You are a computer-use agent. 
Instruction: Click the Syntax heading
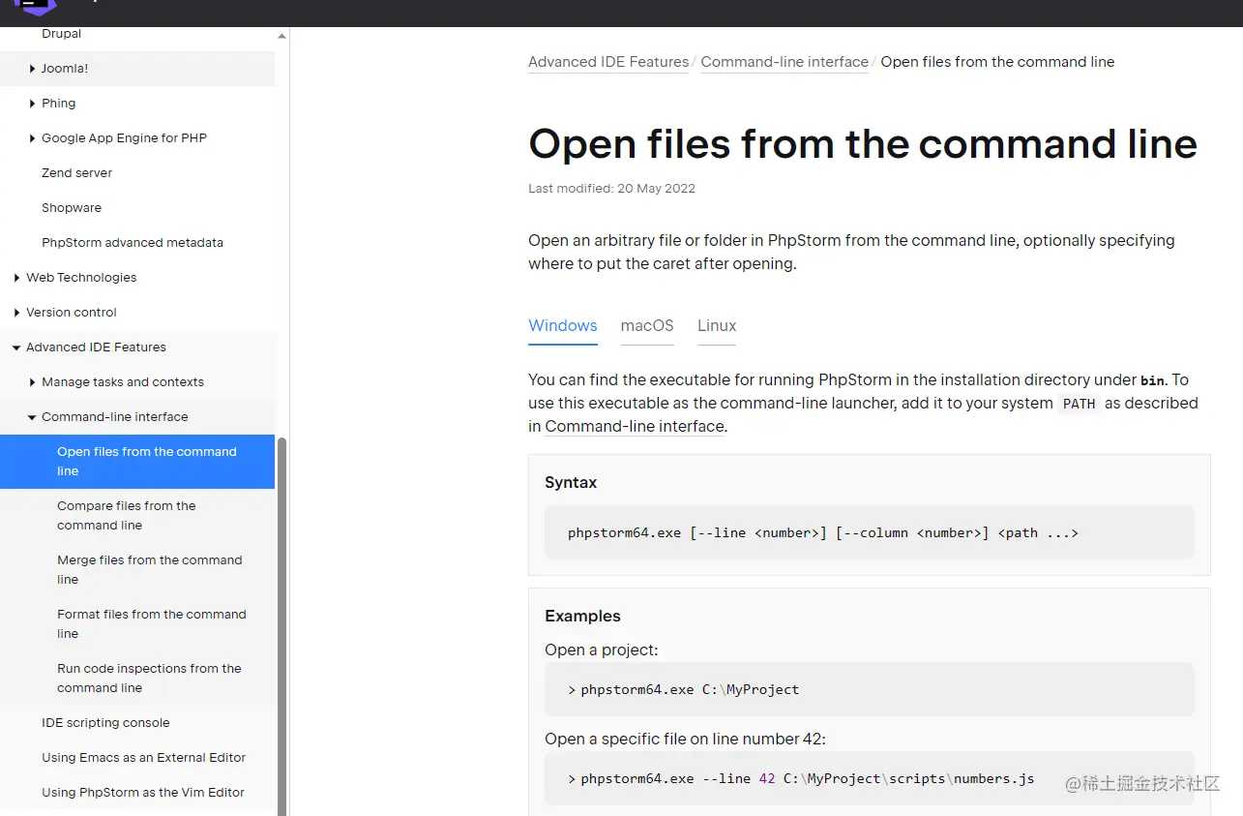click(x=571, y=483)
